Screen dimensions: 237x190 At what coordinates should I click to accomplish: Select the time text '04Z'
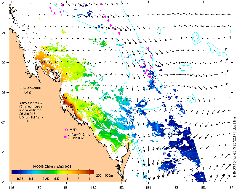coord(28,92)
